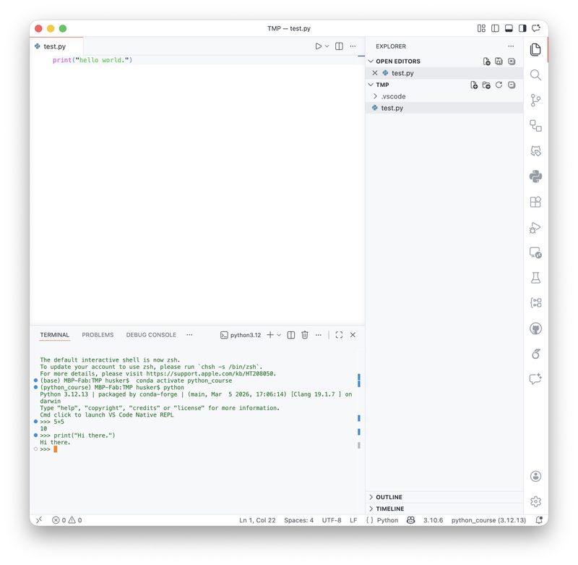The height and width of the screenshot is (565, 578).
Task: Show additional panel views ellipsis
Action: [189, 335]
